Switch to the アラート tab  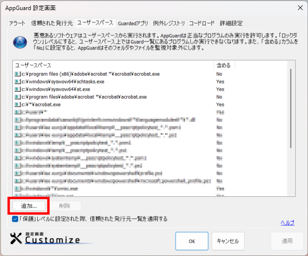pyautogui.click(x=17, y=23)
